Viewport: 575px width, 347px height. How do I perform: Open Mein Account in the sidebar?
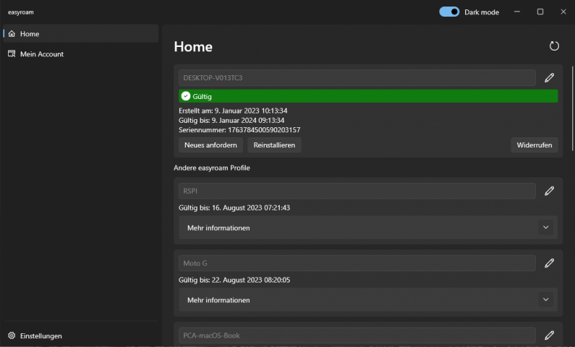[81, 54]
